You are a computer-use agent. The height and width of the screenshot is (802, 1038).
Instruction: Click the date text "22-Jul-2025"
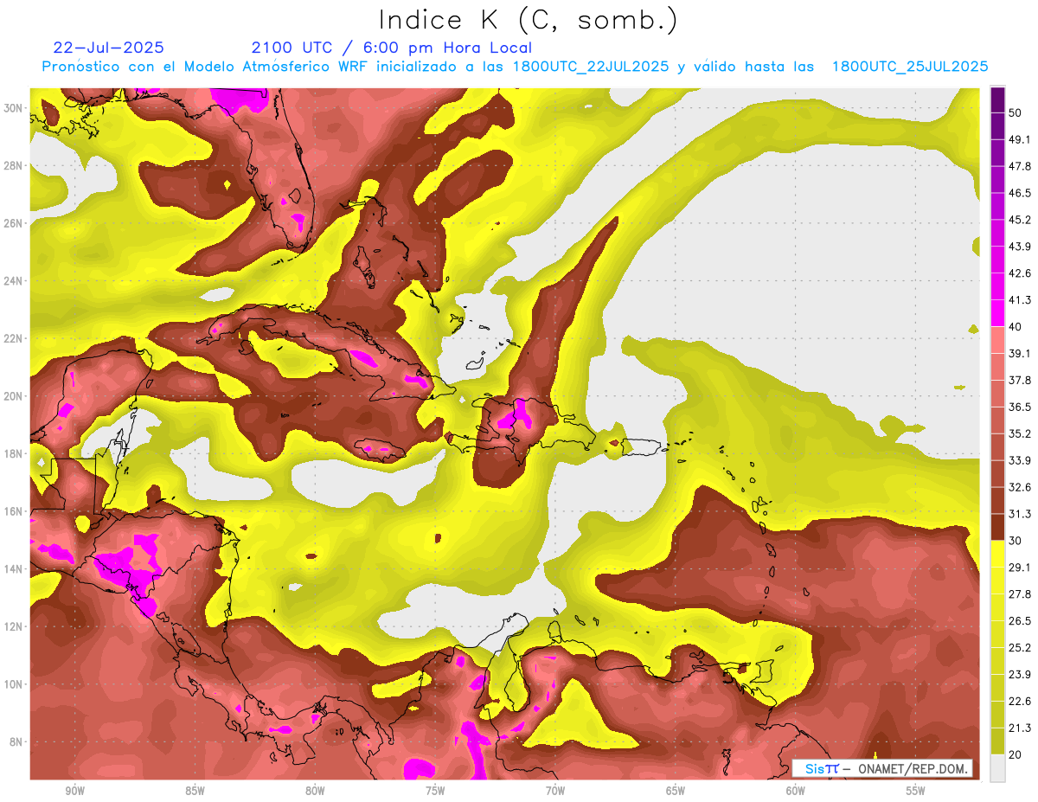pos(108,48)
